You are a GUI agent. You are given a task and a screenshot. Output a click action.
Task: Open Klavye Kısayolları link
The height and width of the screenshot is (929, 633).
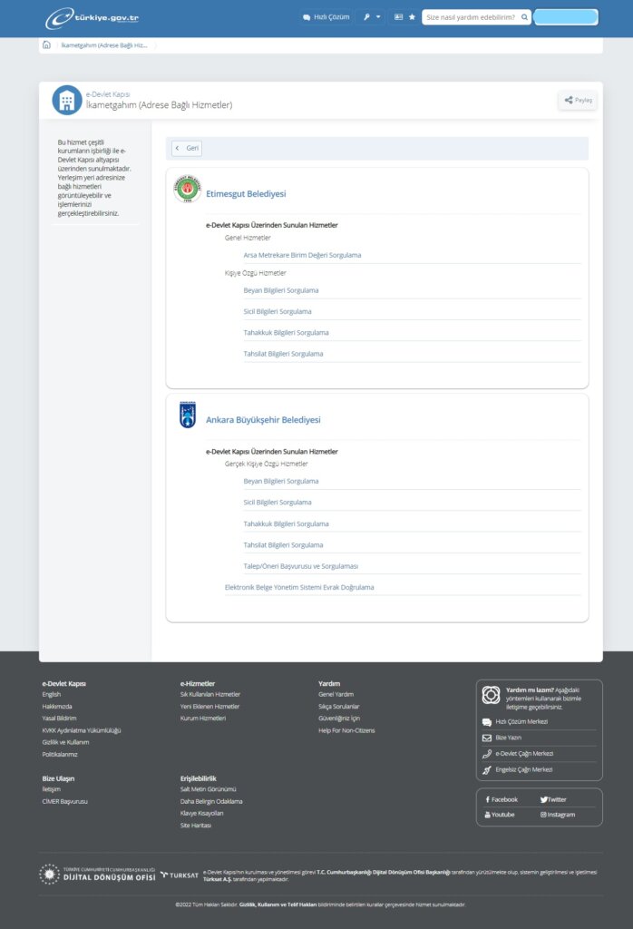click(202, 814)
